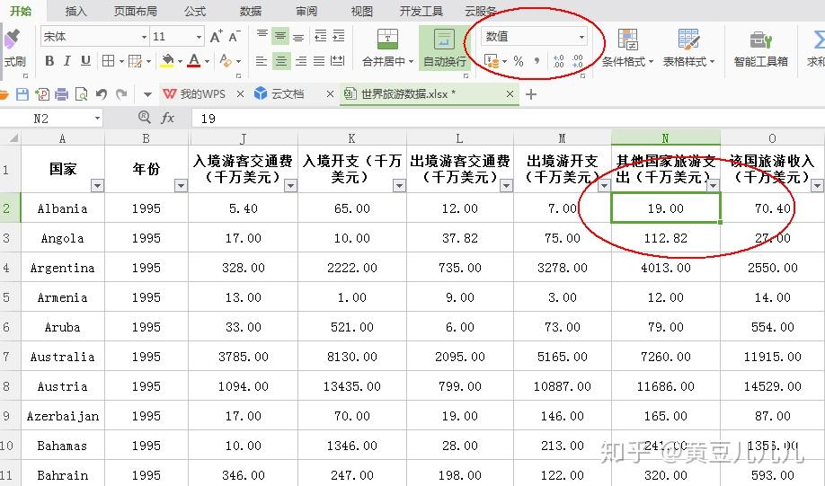Expand the number format dropdown
Viewport: 825px width, 486px height.
(581, 37)
